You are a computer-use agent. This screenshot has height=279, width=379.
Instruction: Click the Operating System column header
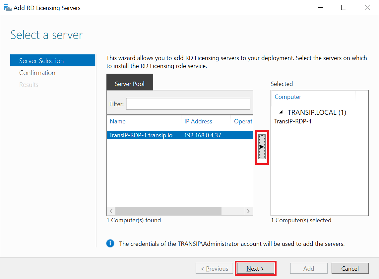pyautogui.click(x=243, y=121)
